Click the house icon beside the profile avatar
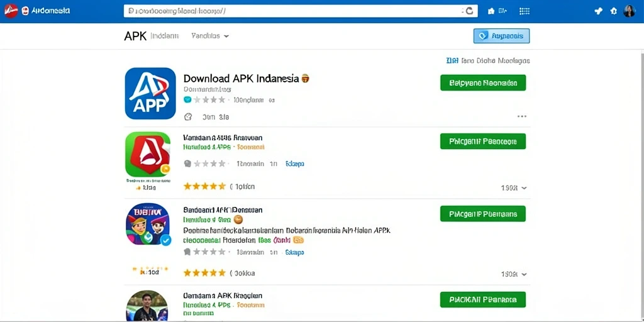This screenshot has height=322, width=644. point(614,11)
